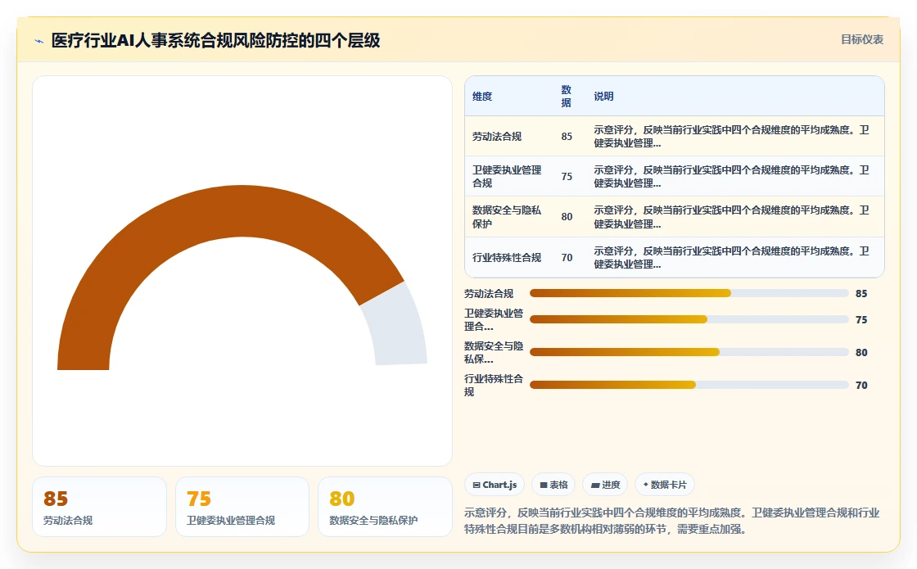This screenshot has width=917, height=569.
Task: Click the 卫健委执业管理 progress bar
Action: [689, 319]
